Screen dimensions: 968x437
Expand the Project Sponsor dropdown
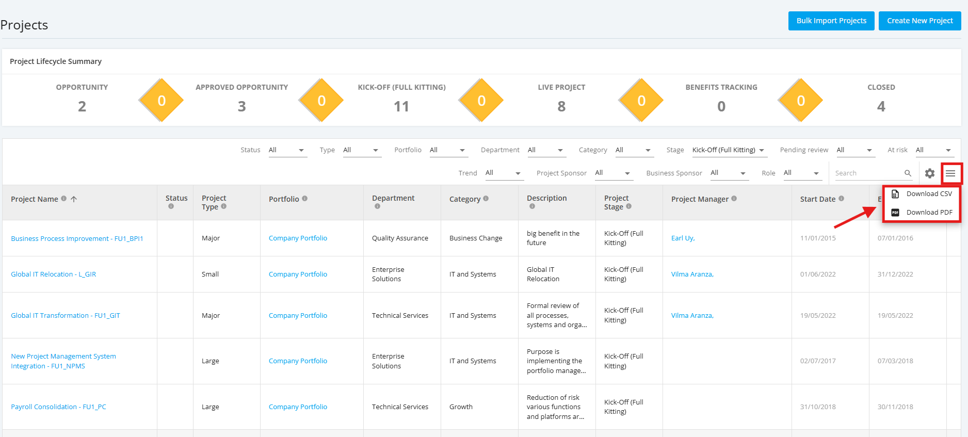point(614,173)
